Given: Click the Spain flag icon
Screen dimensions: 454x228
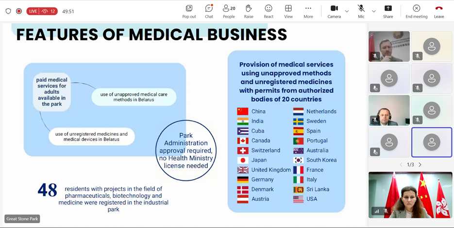Looking at the screenshot, I should coord(298,131).
